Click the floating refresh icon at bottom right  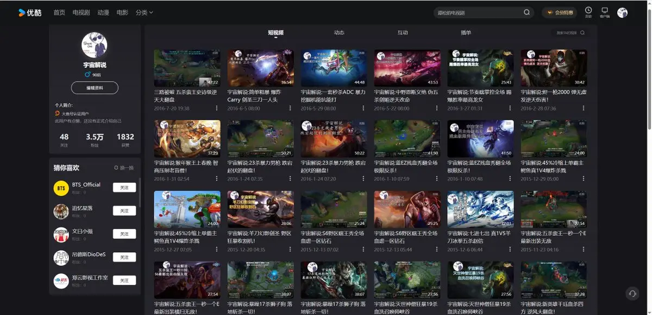tap(632, 293)
